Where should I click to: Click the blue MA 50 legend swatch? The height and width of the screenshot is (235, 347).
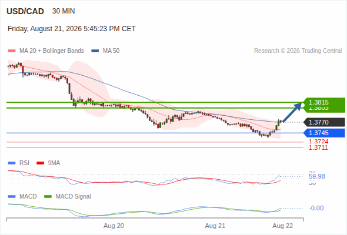(95, 51)
